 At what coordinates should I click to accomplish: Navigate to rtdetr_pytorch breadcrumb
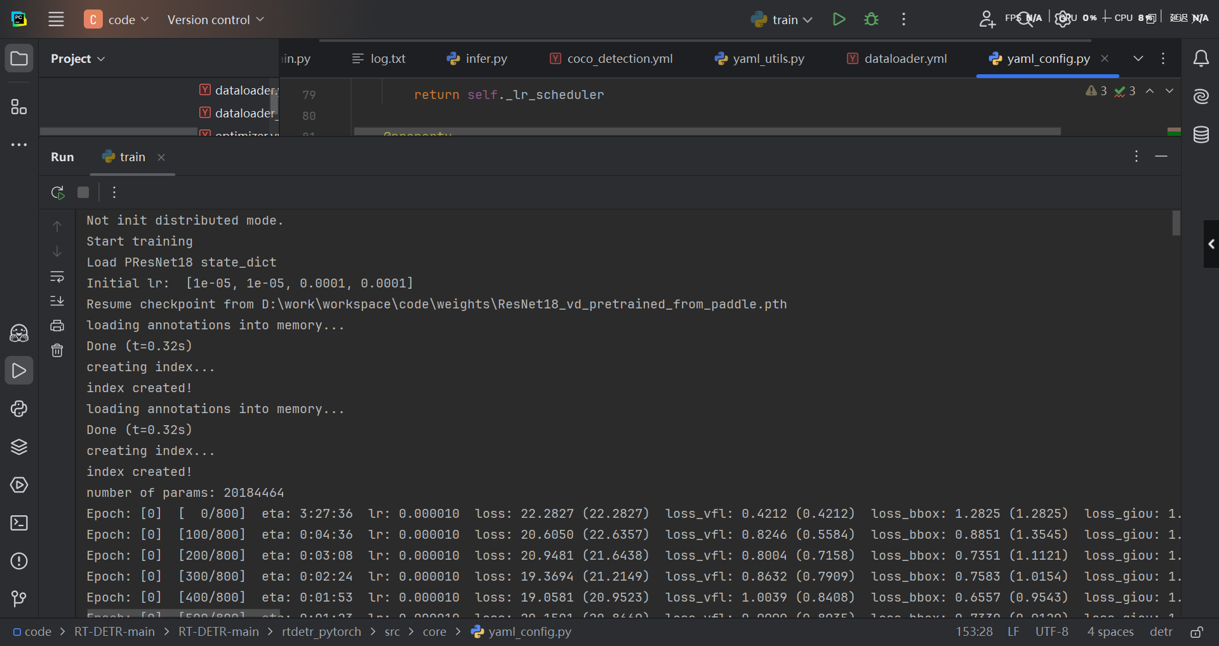321,632
